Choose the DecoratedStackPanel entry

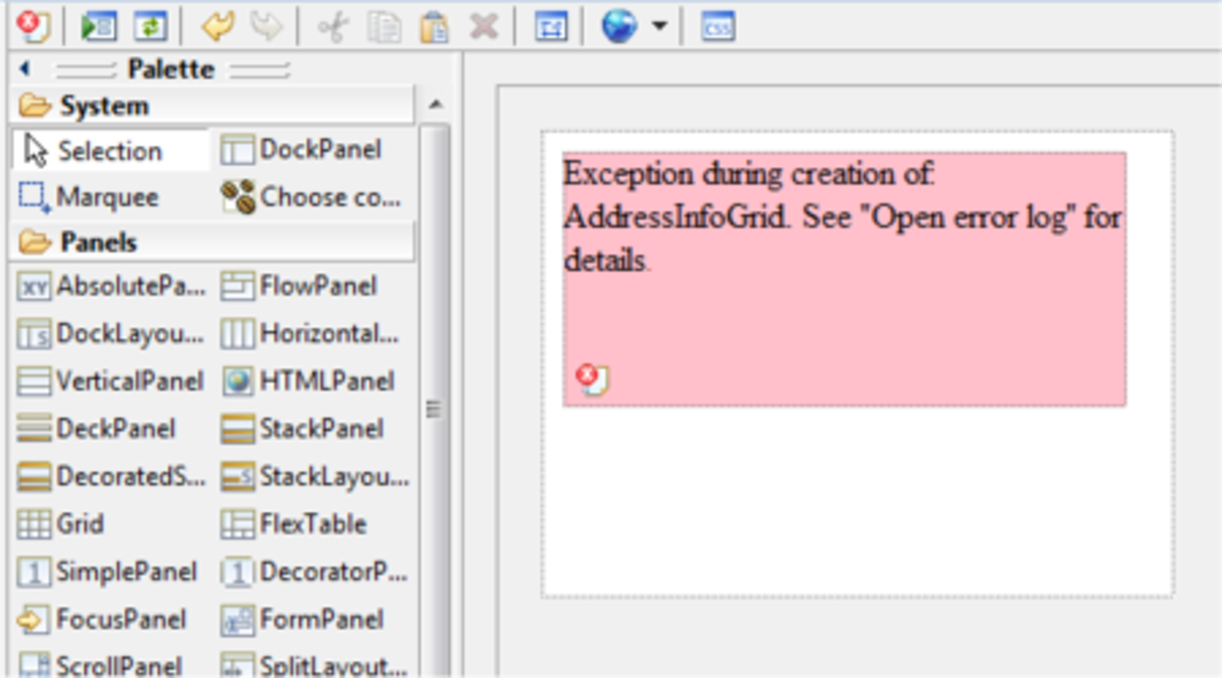click(111, 477)
